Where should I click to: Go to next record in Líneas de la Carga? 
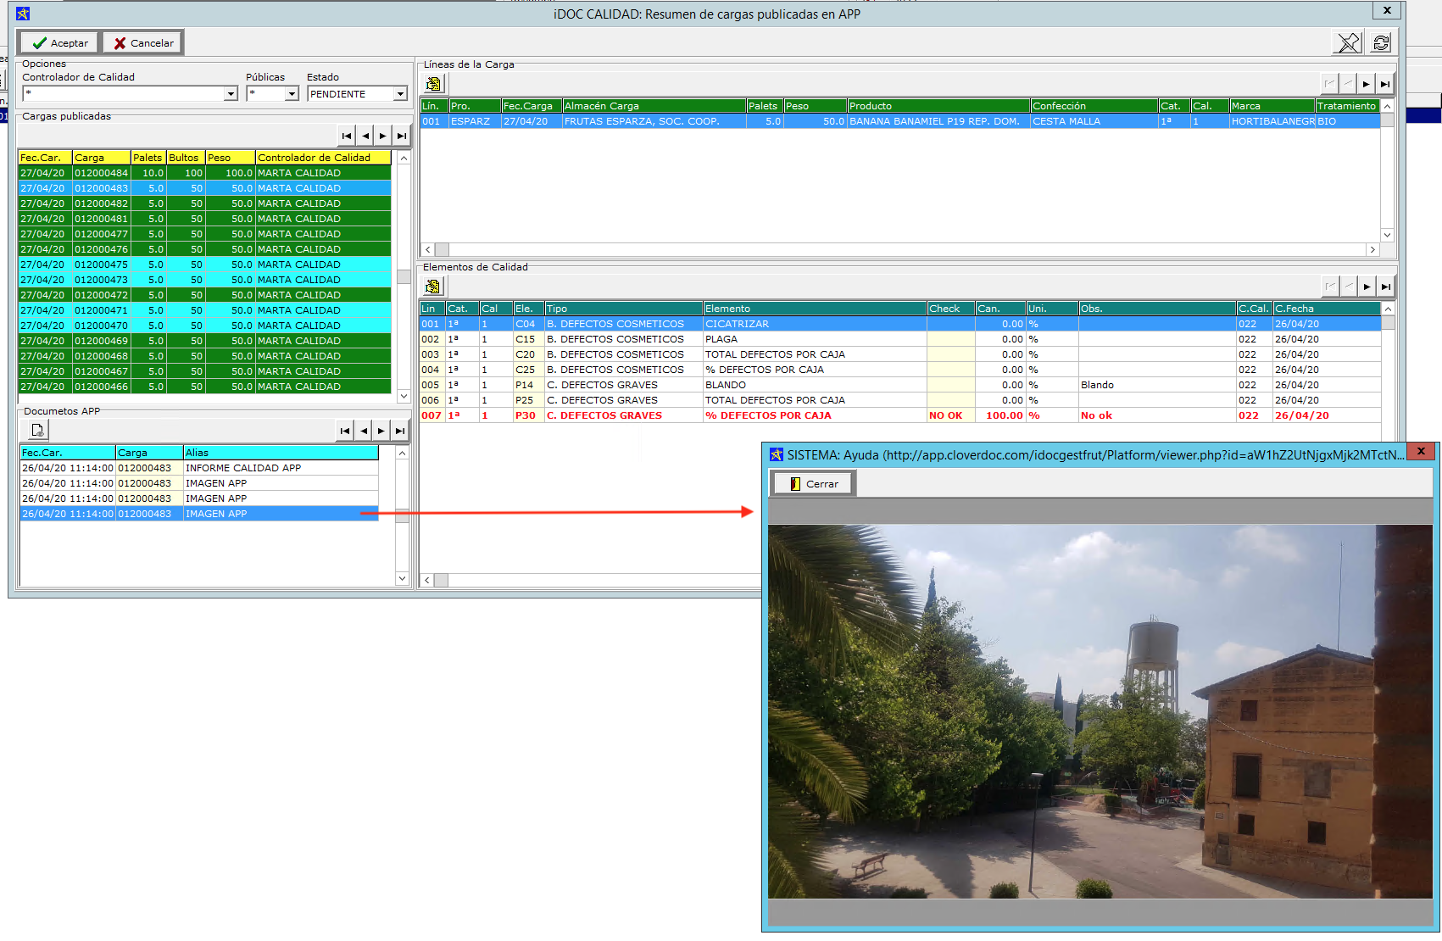[1366, 84]
